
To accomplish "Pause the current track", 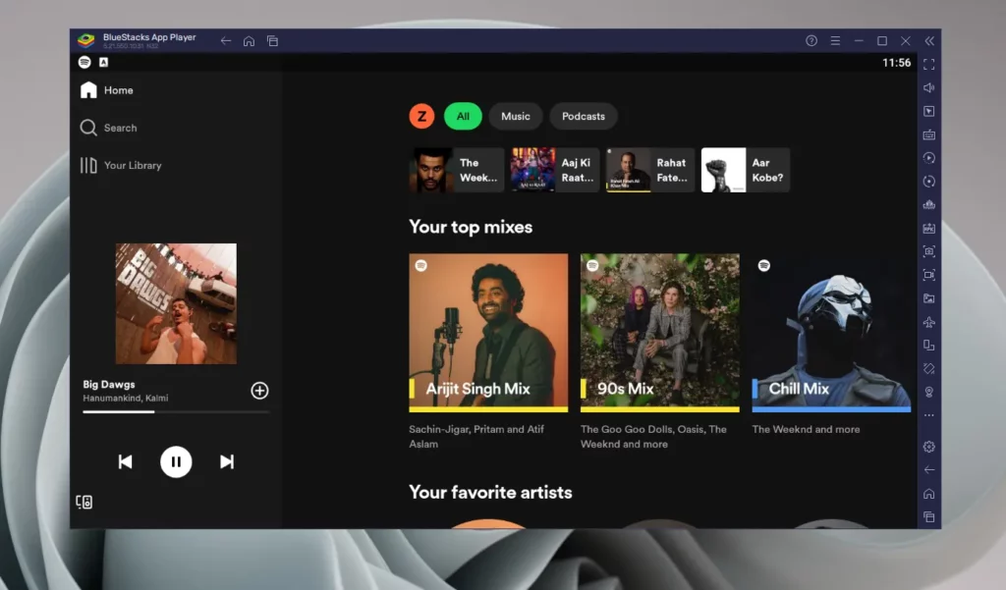I will coord(176,461).
